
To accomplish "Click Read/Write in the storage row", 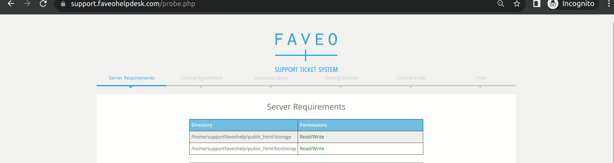I will pyautogui.click(x=312, y=137).
